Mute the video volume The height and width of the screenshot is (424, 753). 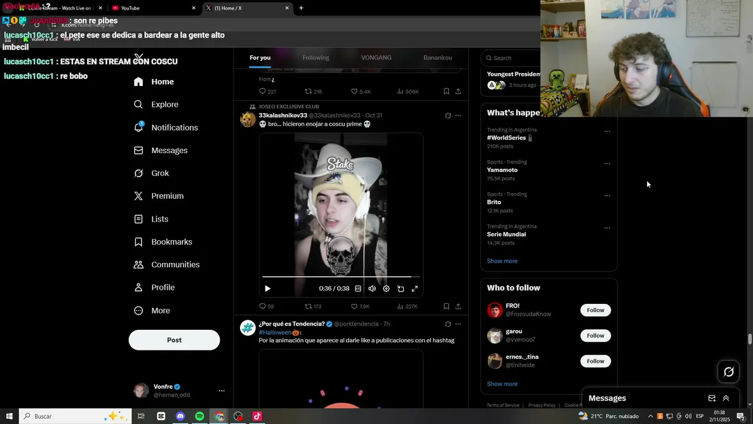372,289
